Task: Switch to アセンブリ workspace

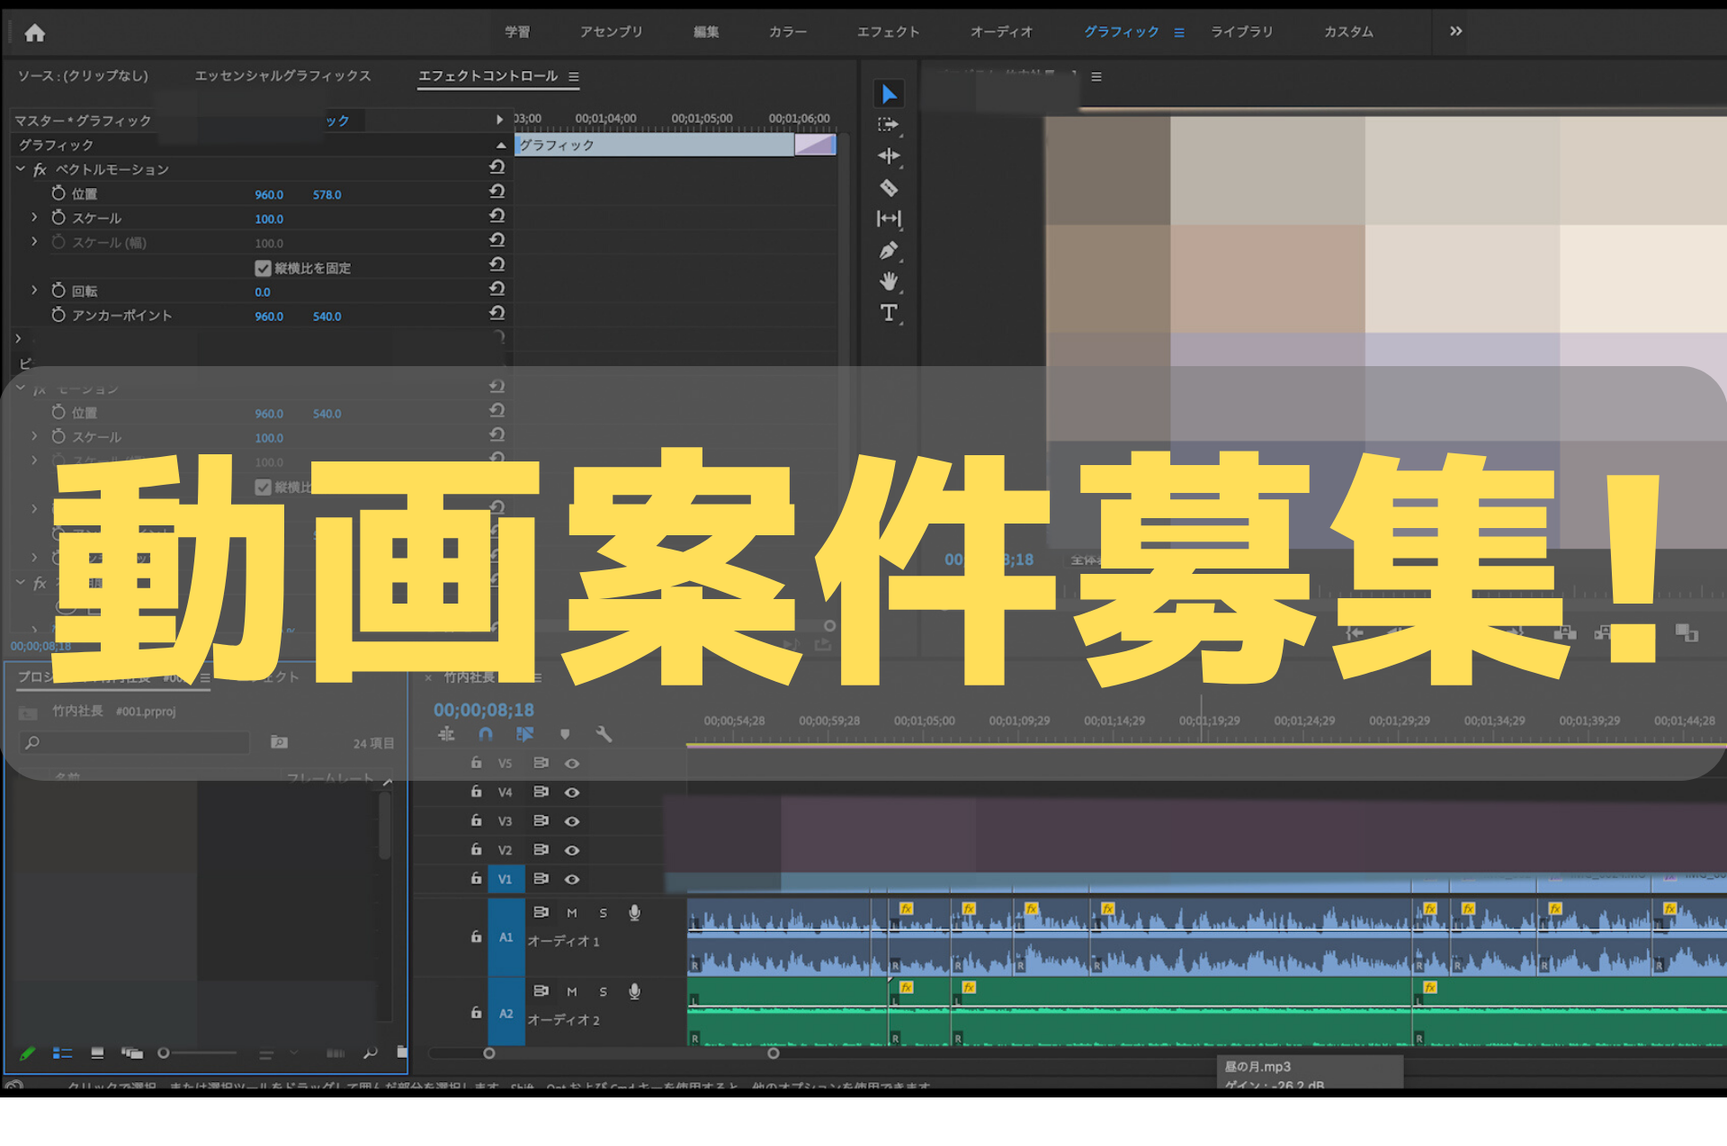Action: [612, 31]
